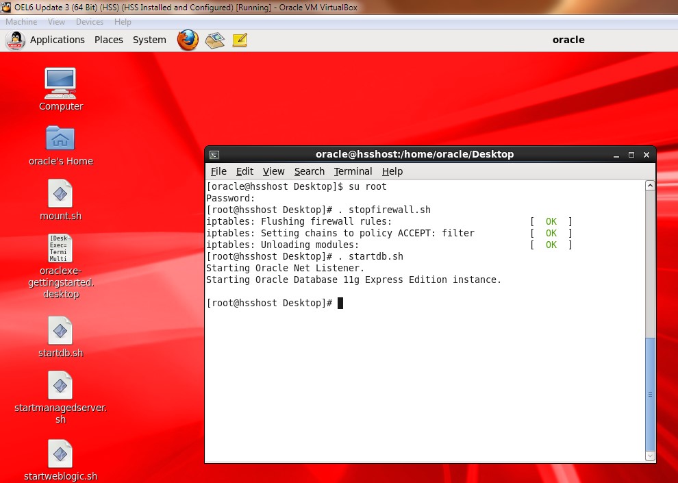Open the Search menu in terminal

point(309,171)
